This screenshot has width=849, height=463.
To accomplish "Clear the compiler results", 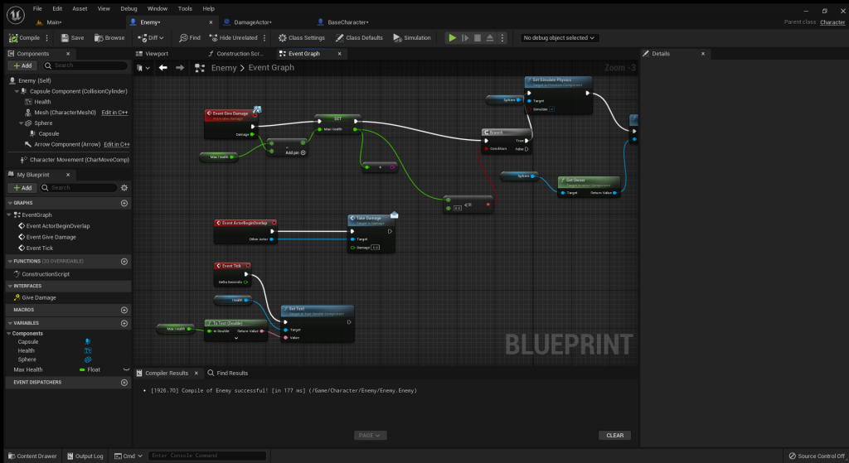I will click(615, 436).
